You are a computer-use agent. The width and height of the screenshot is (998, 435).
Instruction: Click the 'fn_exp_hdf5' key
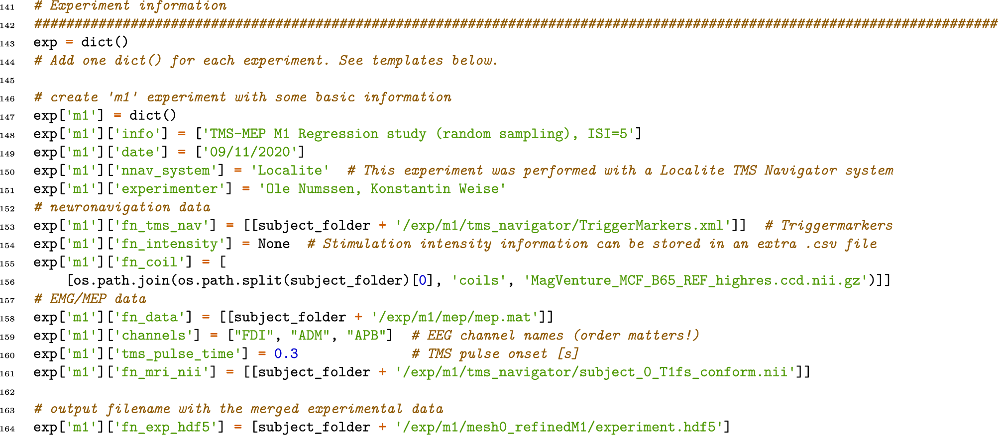[166, 428]
